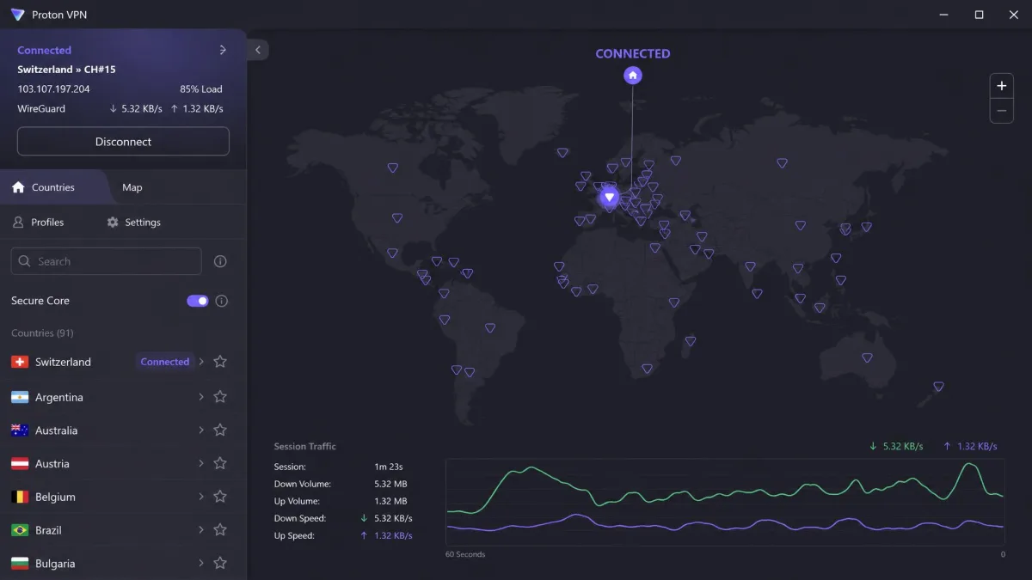This screenshot has width=1032, height=580.
Task: Expand Switzerland server list chevron
Action: tap(201, 362)
